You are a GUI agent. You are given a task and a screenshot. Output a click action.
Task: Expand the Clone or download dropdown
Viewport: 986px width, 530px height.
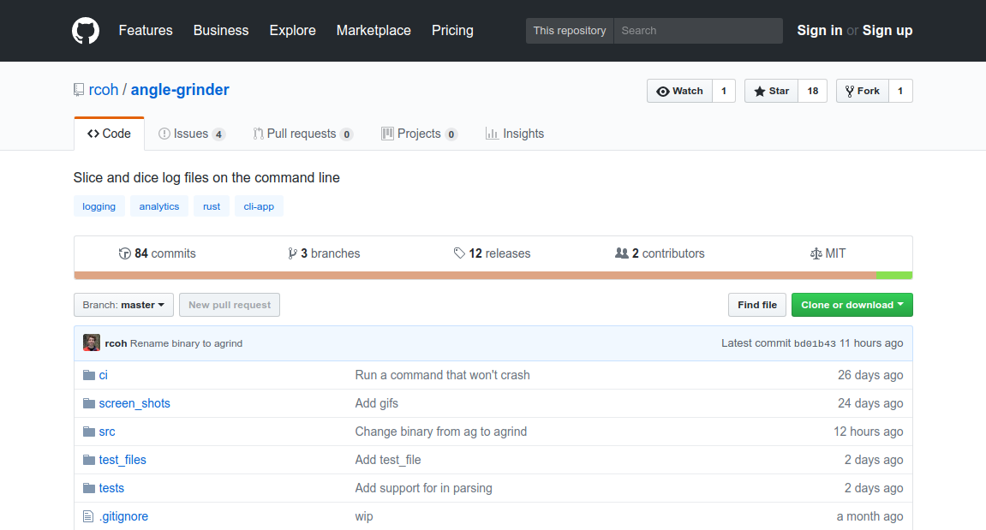[852, 305]
